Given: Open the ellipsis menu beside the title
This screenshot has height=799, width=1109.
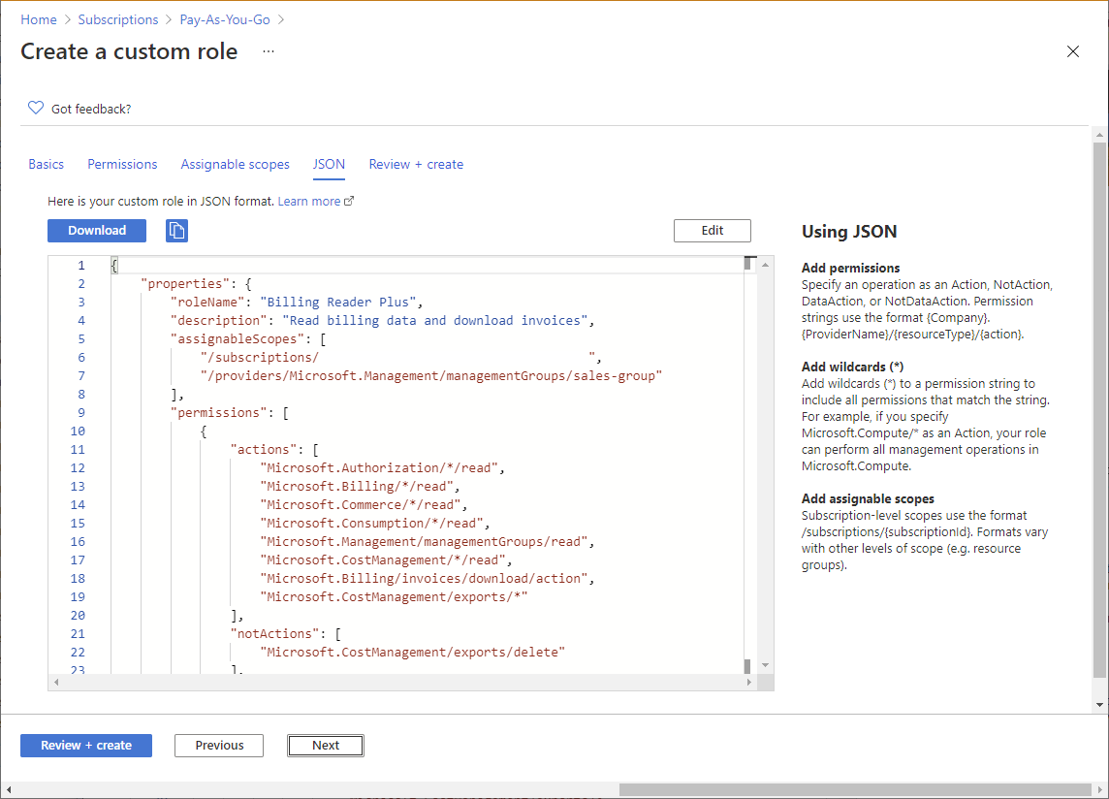Looking at the screenshot, I should pos(269,51).
